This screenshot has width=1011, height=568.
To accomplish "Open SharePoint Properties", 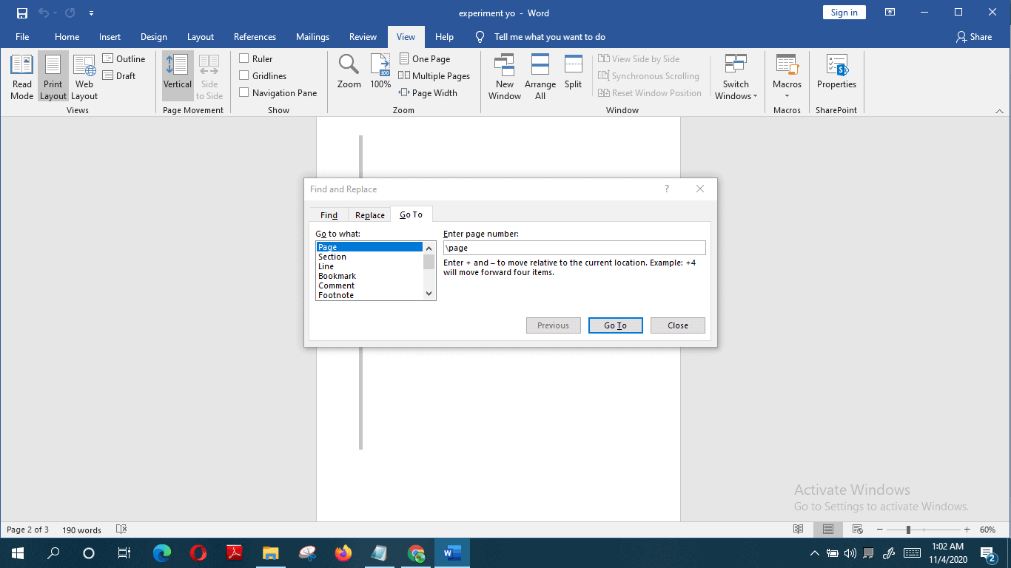I will (836, 72).
